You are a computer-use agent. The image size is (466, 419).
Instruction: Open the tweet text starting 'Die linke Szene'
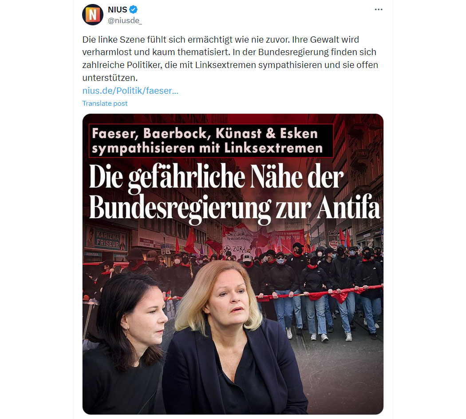pos(230,59)
